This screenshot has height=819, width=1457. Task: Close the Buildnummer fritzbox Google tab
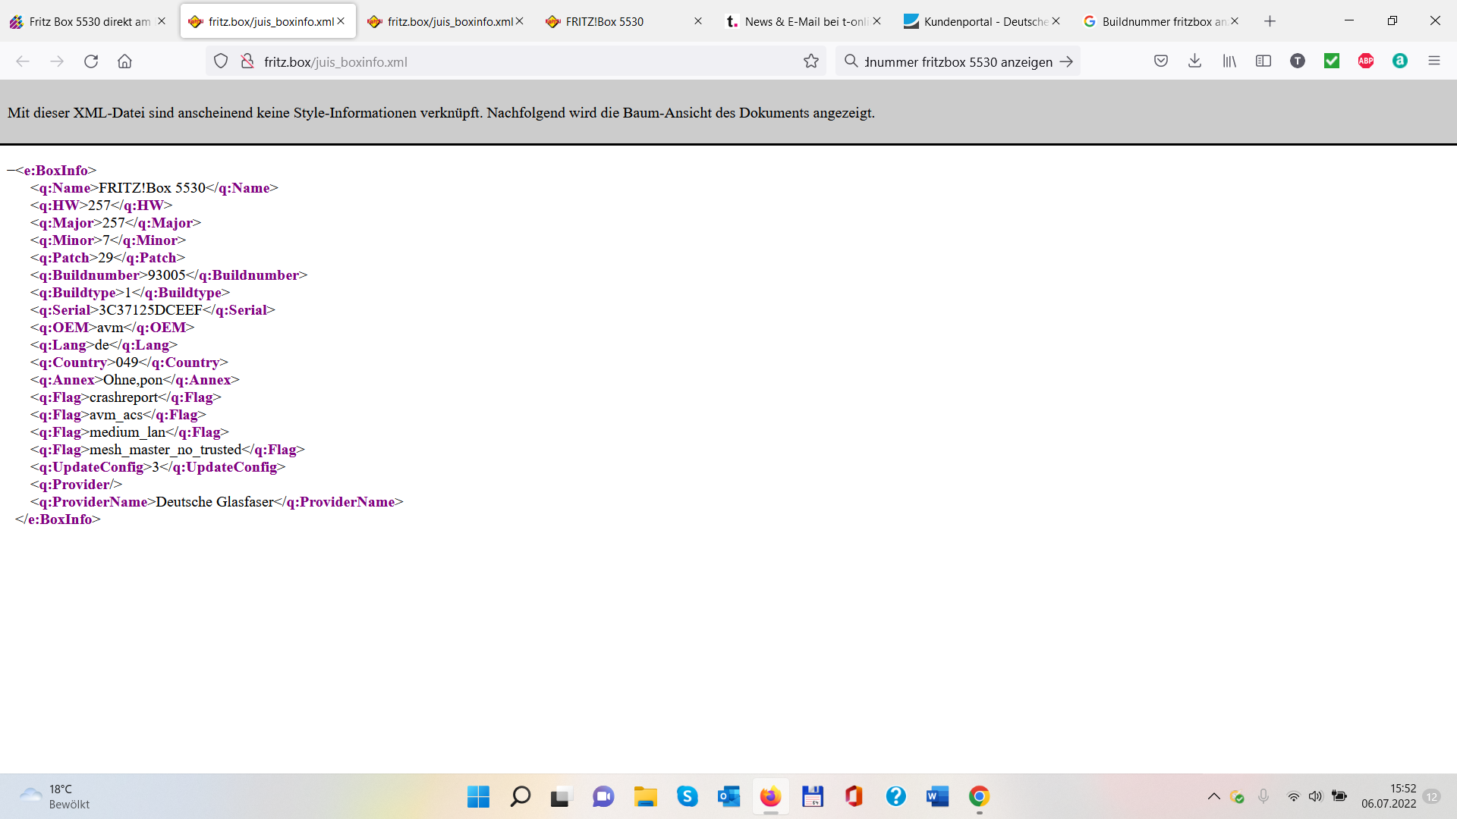point(1235,21)
